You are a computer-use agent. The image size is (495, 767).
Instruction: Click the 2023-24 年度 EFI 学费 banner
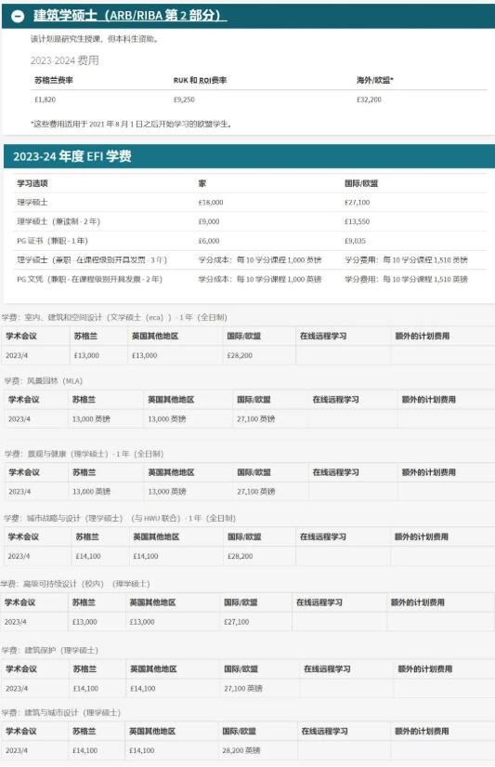tap(249, 156)
